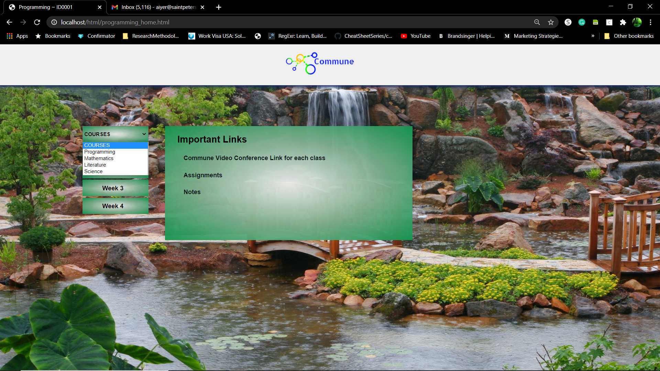Screen dimensions: 660x371
Task: Open a new browser tab
Action: click(219, 7)
